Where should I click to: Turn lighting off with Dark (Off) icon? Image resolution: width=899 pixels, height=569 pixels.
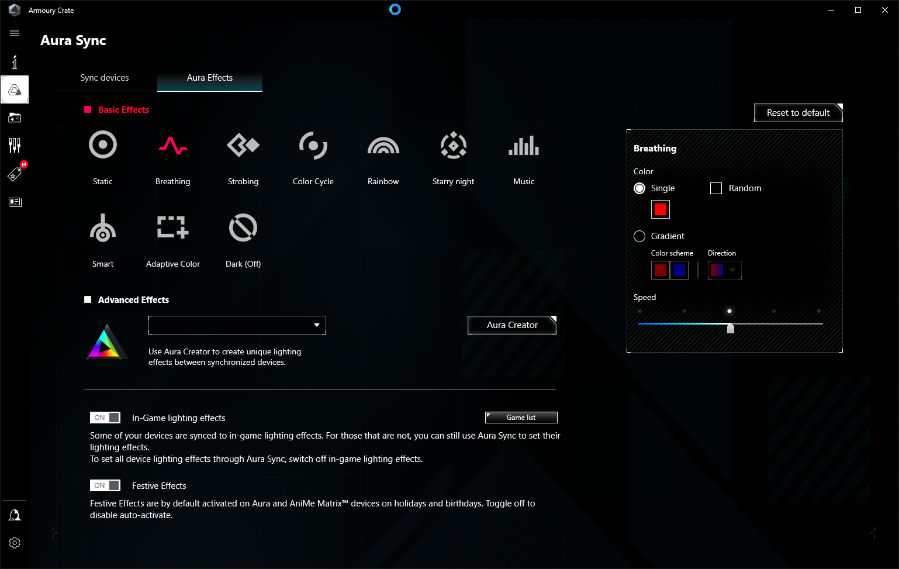tap(243, 227)
